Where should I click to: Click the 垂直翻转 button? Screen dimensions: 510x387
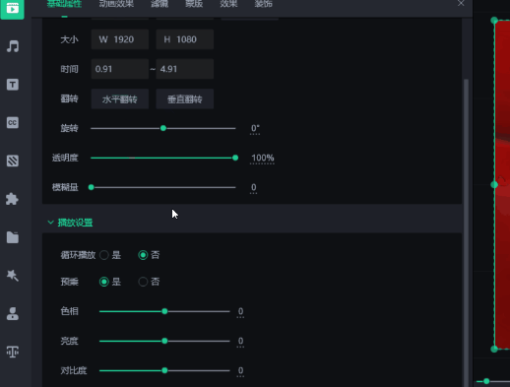(185, 98)
